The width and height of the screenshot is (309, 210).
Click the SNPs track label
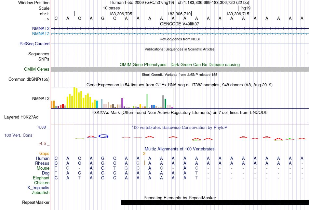[44, 59]
